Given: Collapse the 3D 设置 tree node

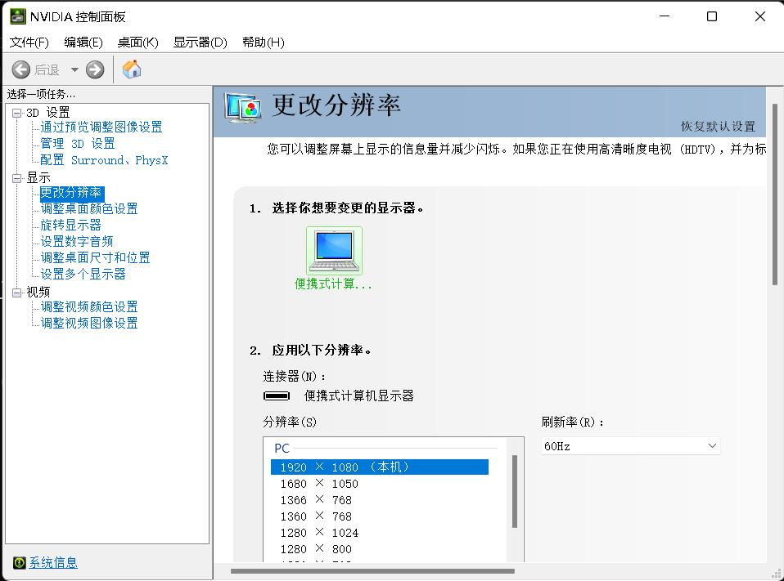Looking at the screenshot, I should click(x=17, y=113).
